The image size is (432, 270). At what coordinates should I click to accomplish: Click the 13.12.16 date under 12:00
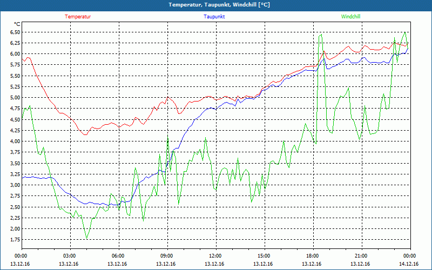pos(214,264)
